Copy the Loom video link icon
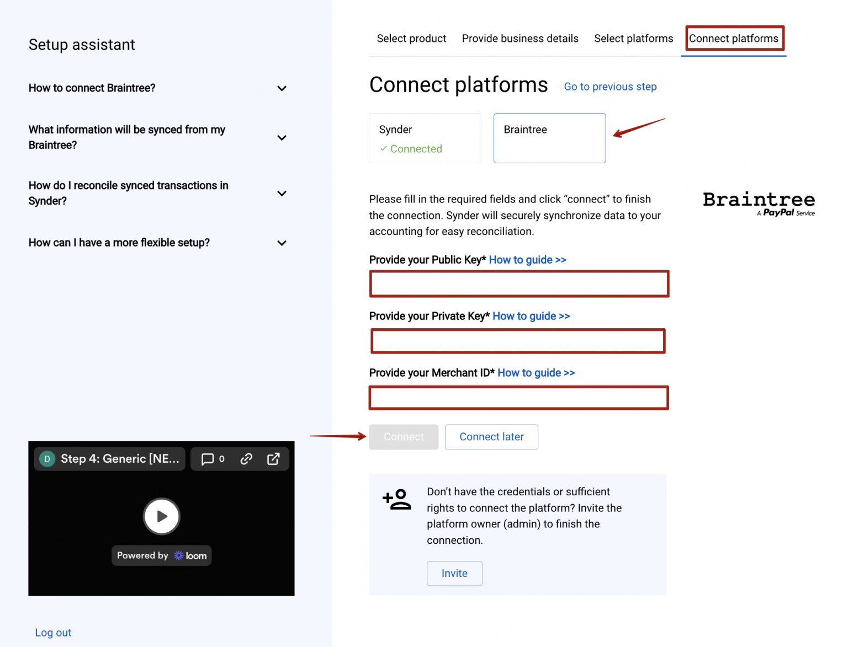 pos(246,458)
